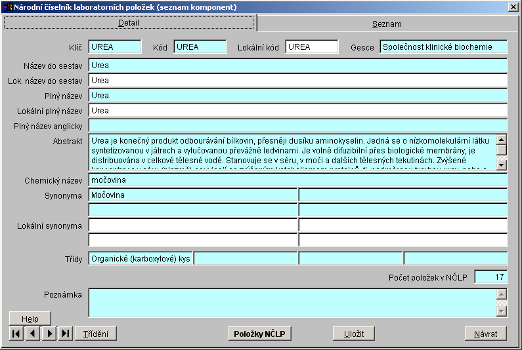This screenshot has height=350, width=522.
Task: Go to the first record navigation arrow
Action: tap(17, 334)
